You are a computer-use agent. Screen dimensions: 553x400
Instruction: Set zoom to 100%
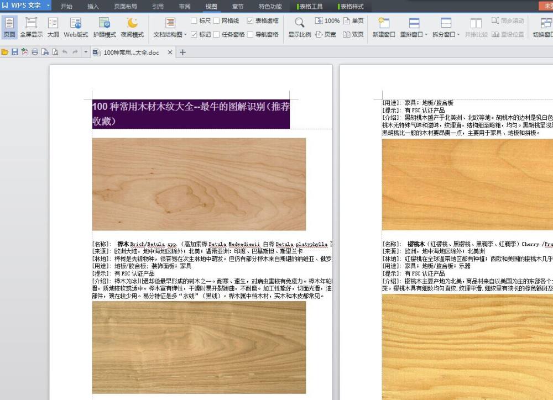pos(327,21)
